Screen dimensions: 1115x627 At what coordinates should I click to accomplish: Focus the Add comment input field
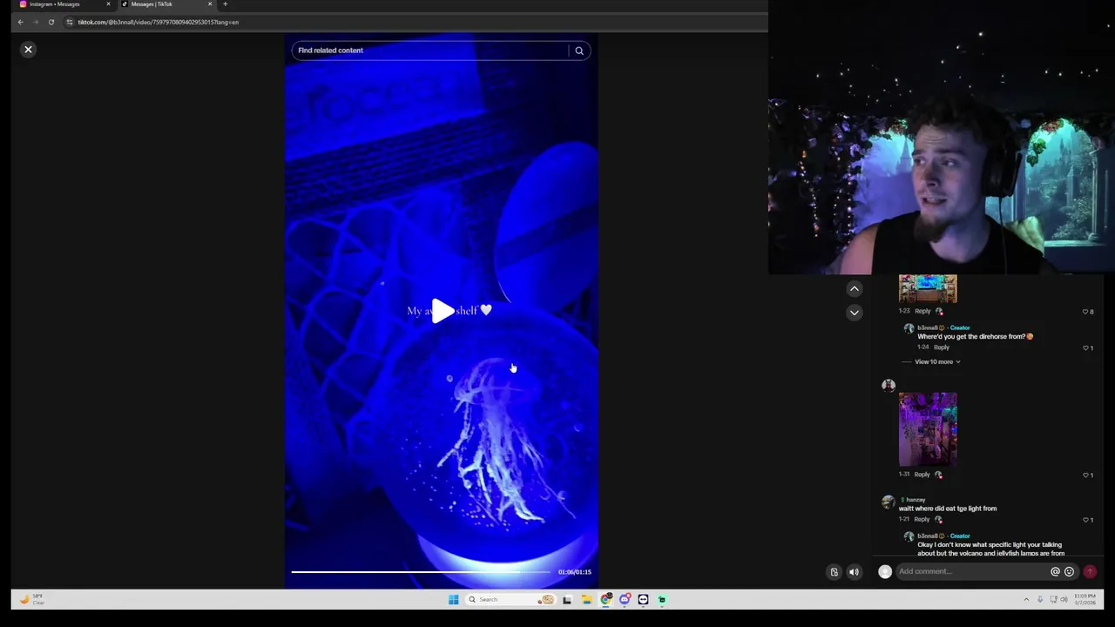pyautogui.click(x=971, y=571)
